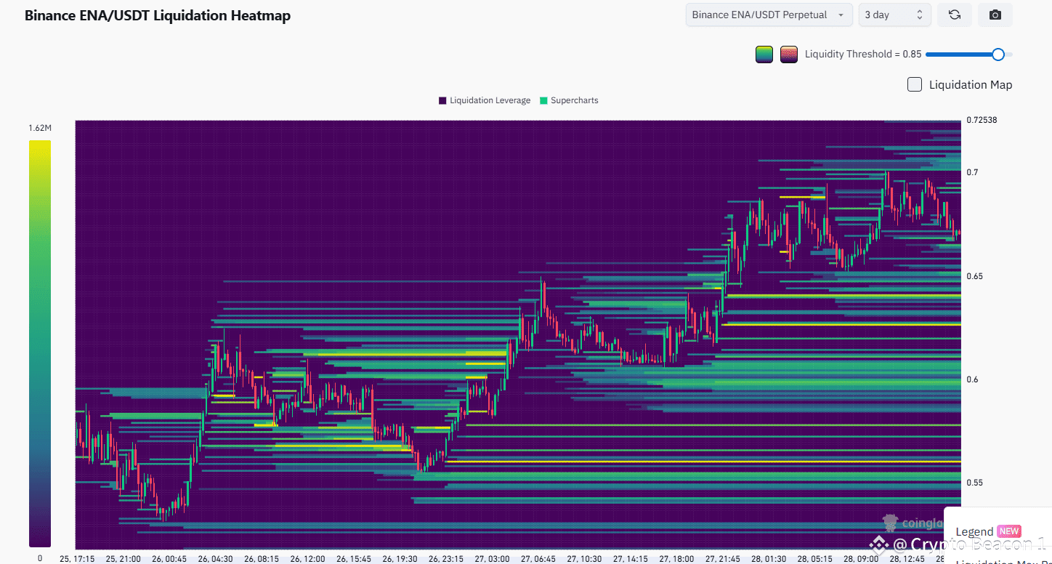This screenshot has height=564, width=1052.
Task: Click the 0.7 price axis label
Action: point(972,172)
